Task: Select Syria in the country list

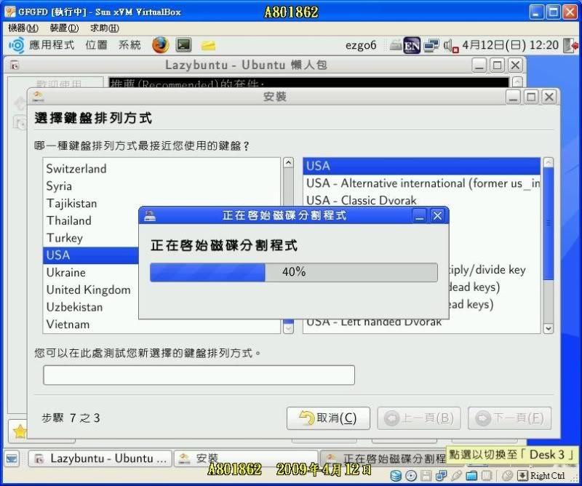Action: 162,186
